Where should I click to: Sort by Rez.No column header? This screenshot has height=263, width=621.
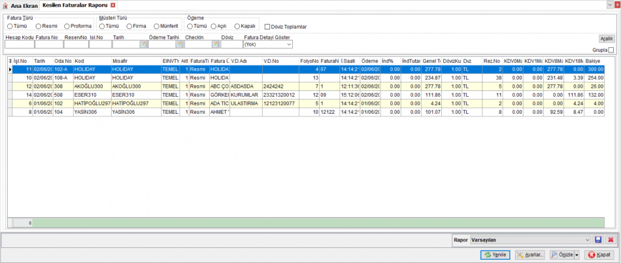(493, 61)
